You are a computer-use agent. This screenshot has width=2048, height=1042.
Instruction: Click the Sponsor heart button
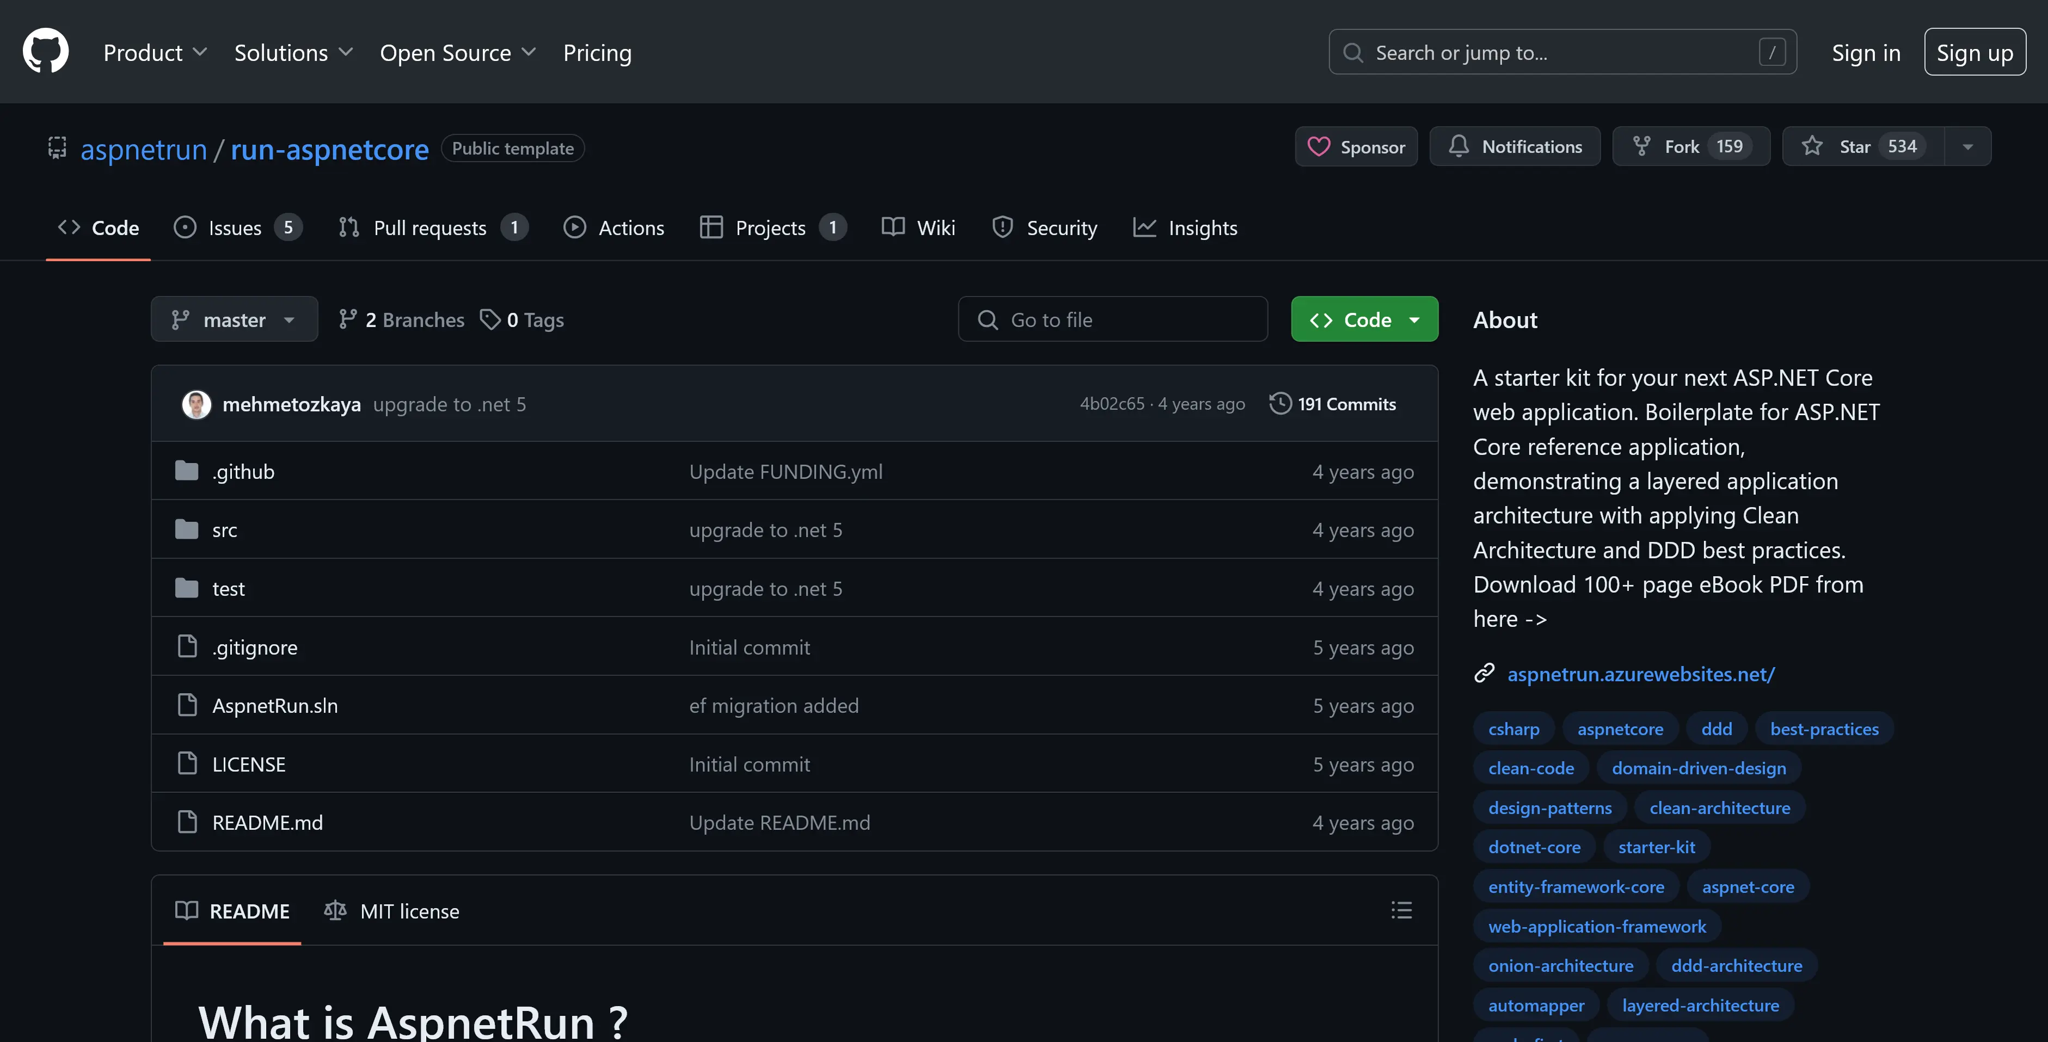pos(1356,147)
